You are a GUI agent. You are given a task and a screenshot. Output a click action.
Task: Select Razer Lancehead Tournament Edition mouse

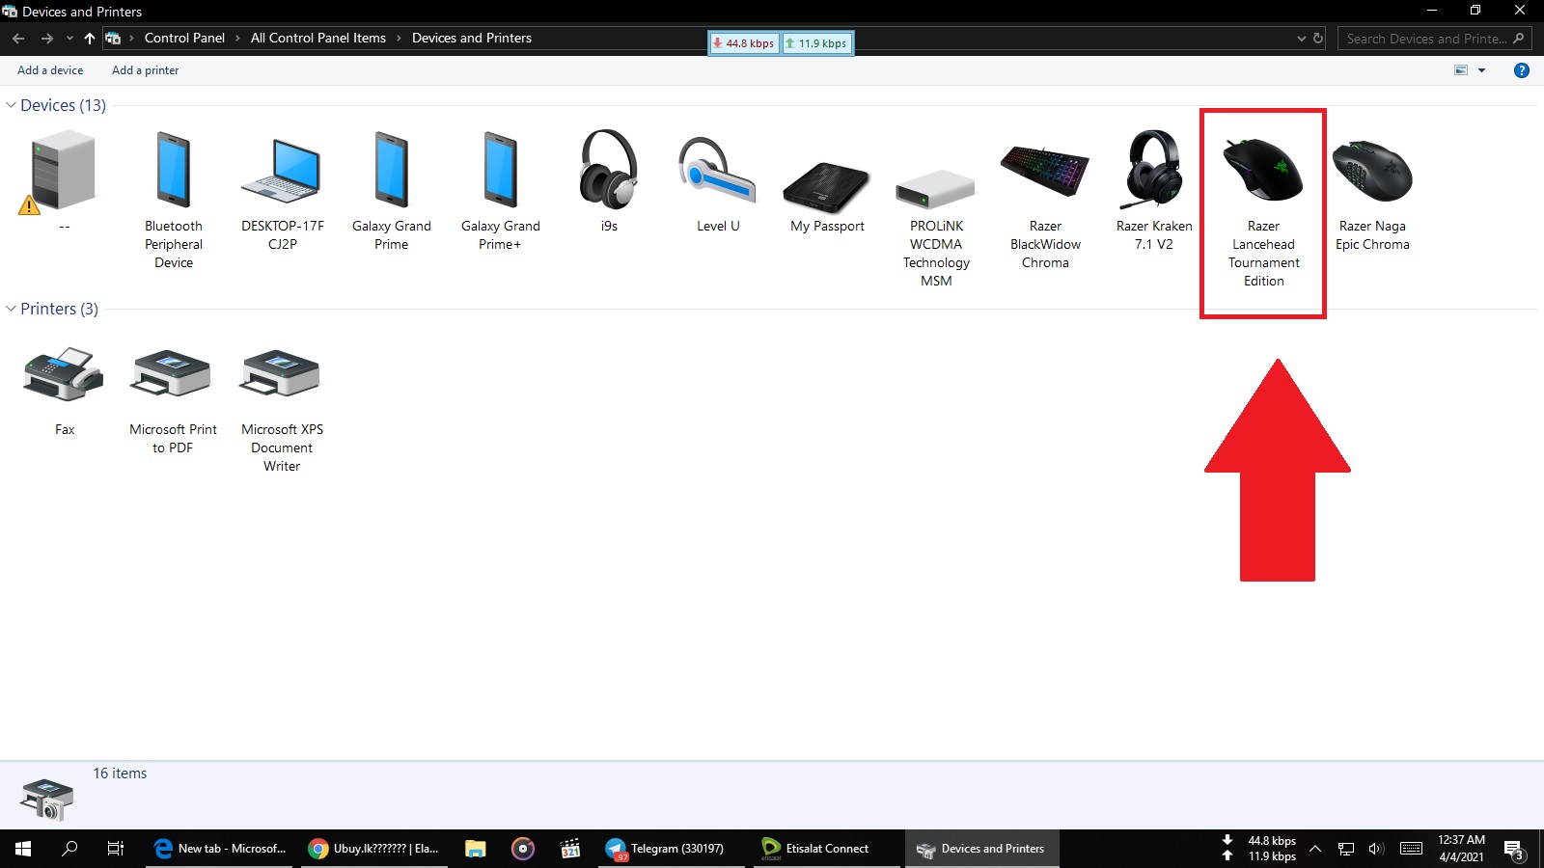[x=1263, y=170]
